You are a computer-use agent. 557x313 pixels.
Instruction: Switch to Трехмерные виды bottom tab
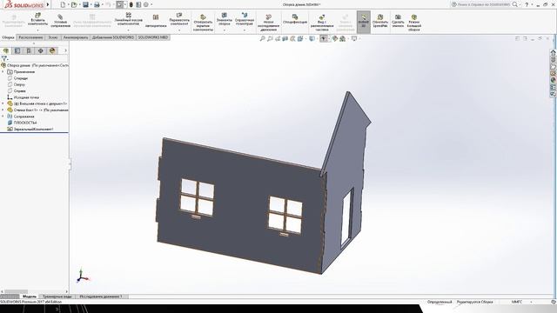tap(57, 296)
